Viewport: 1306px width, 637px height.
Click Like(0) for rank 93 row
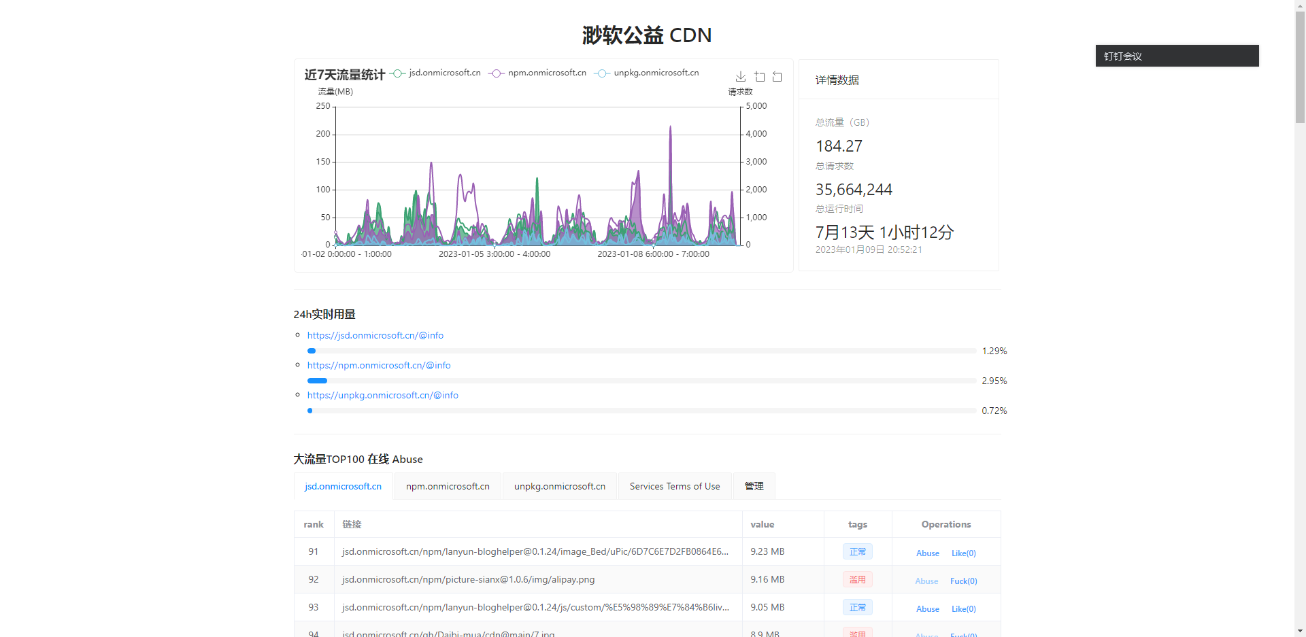pos(964,608)
